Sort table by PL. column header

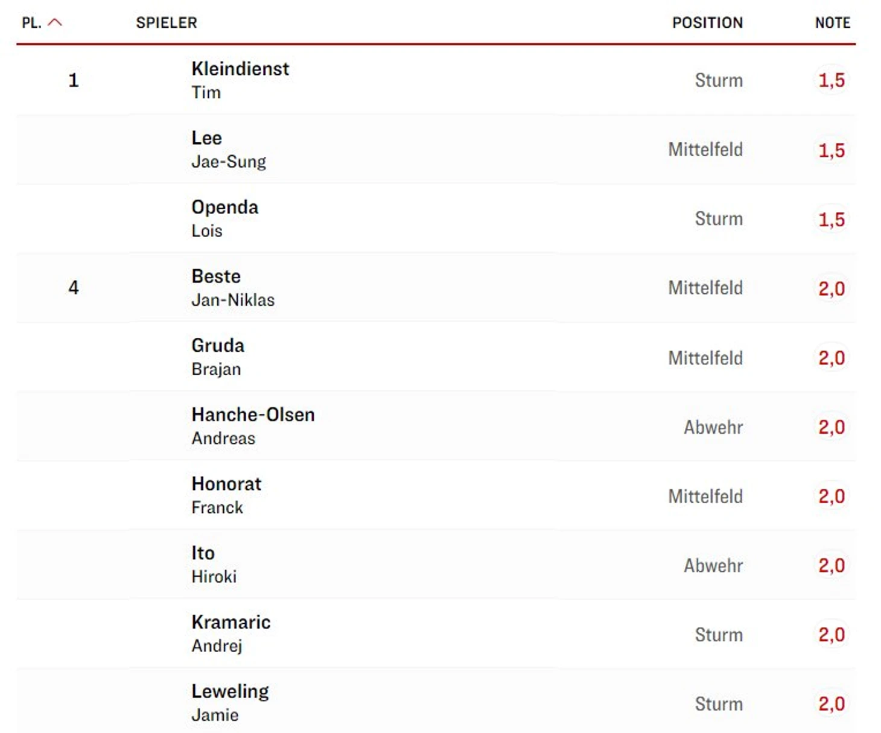click(x=31, y=23)
